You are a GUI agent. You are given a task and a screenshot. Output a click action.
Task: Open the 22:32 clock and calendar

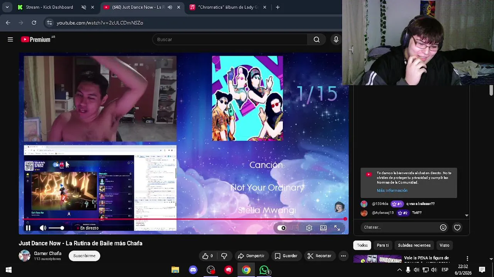(x=463, y=270)
